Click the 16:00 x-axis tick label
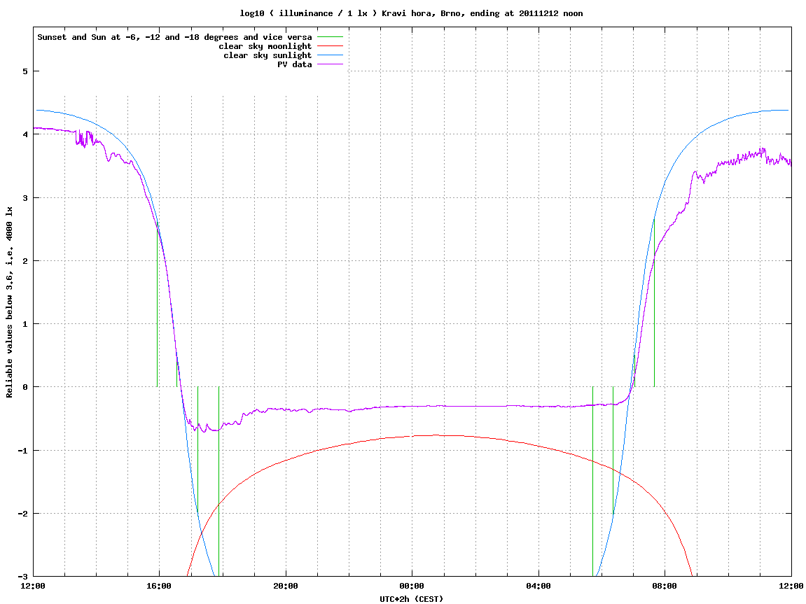Image resolution: width=806 pixels, height=604 pixels. click(160, 586)
